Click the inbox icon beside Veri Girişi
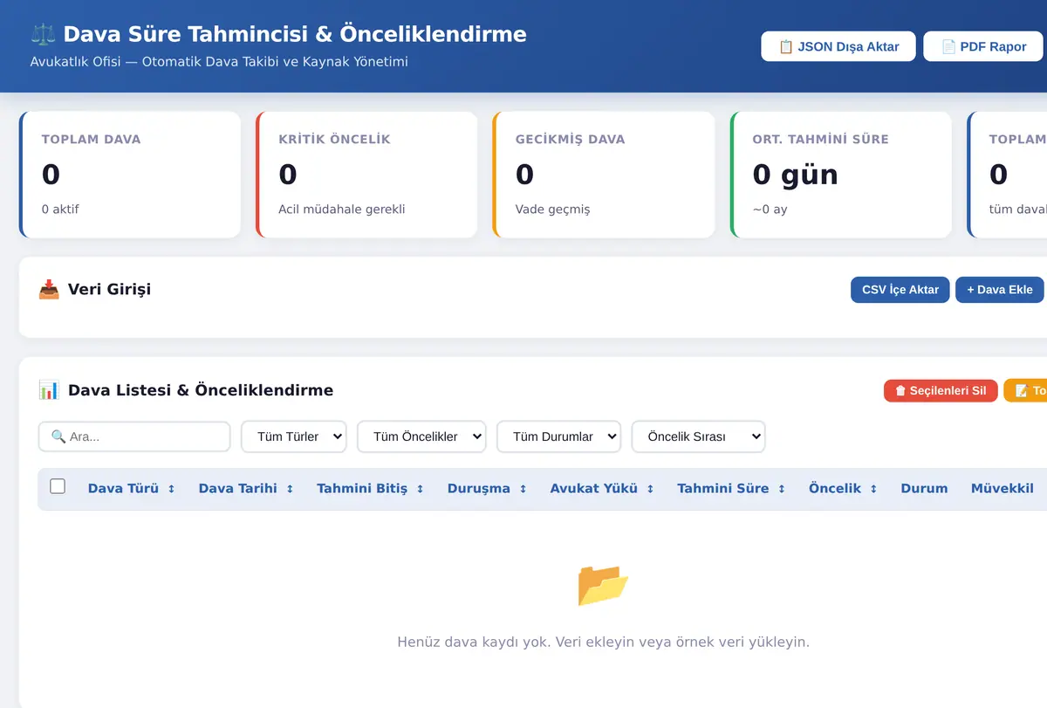 tap(49, 289)
